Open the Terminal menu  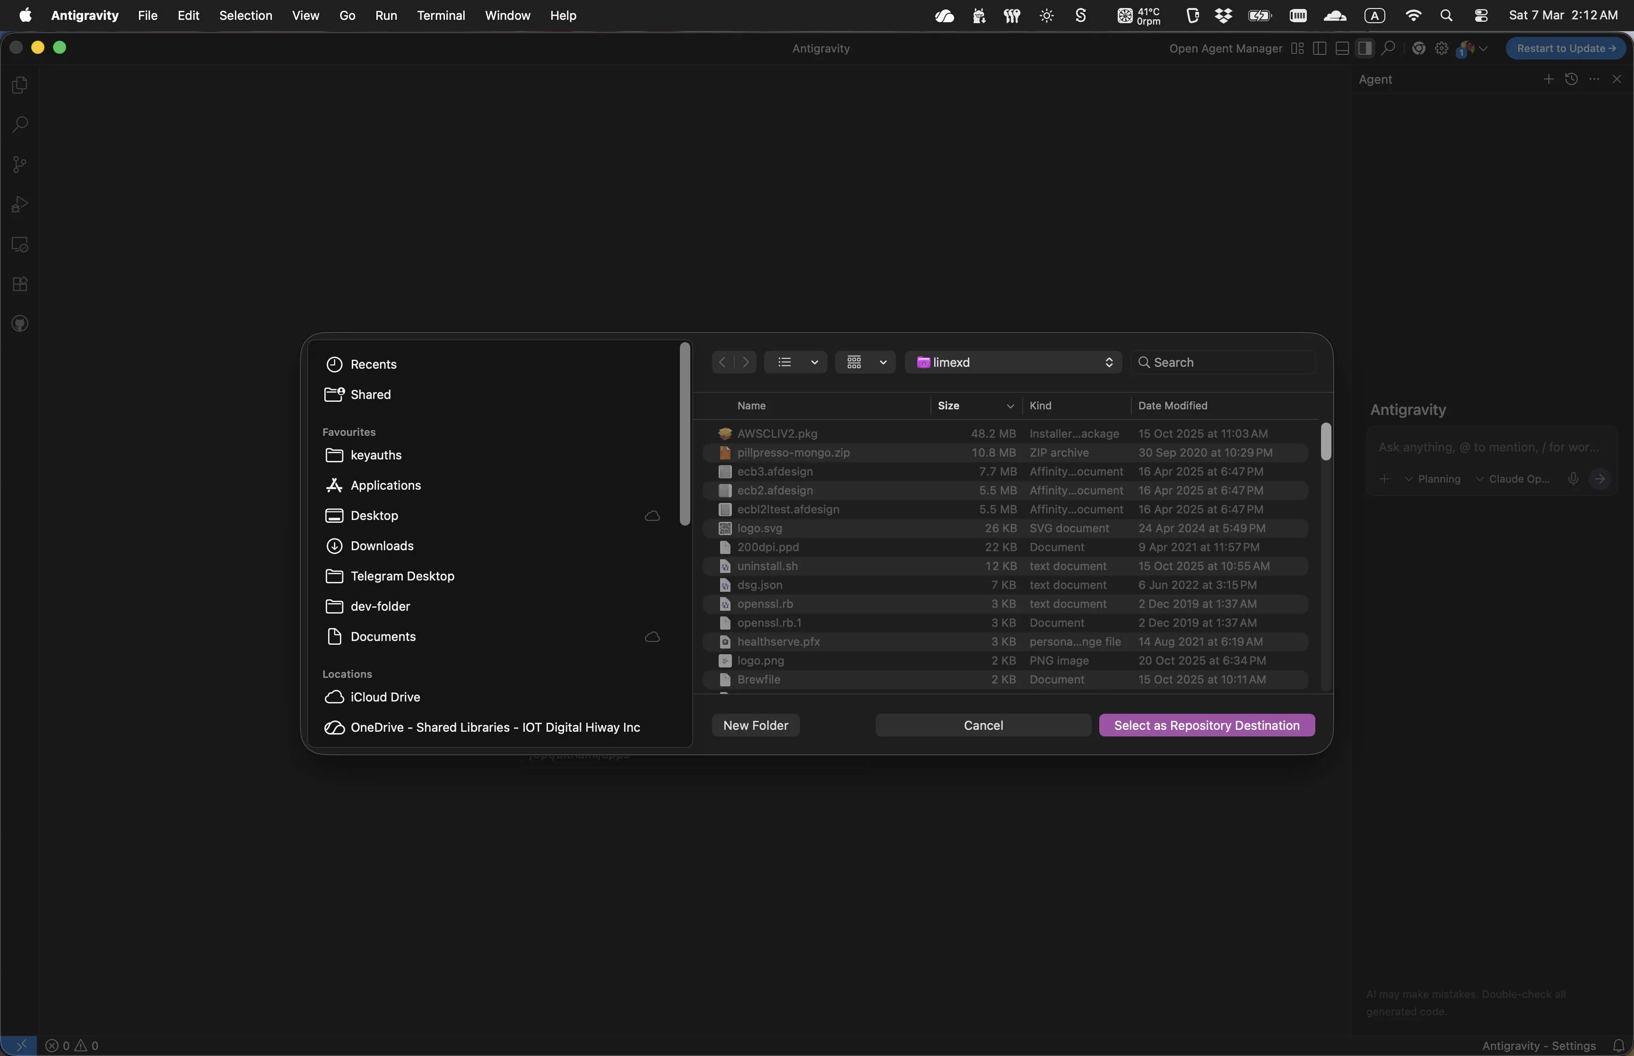441,15
